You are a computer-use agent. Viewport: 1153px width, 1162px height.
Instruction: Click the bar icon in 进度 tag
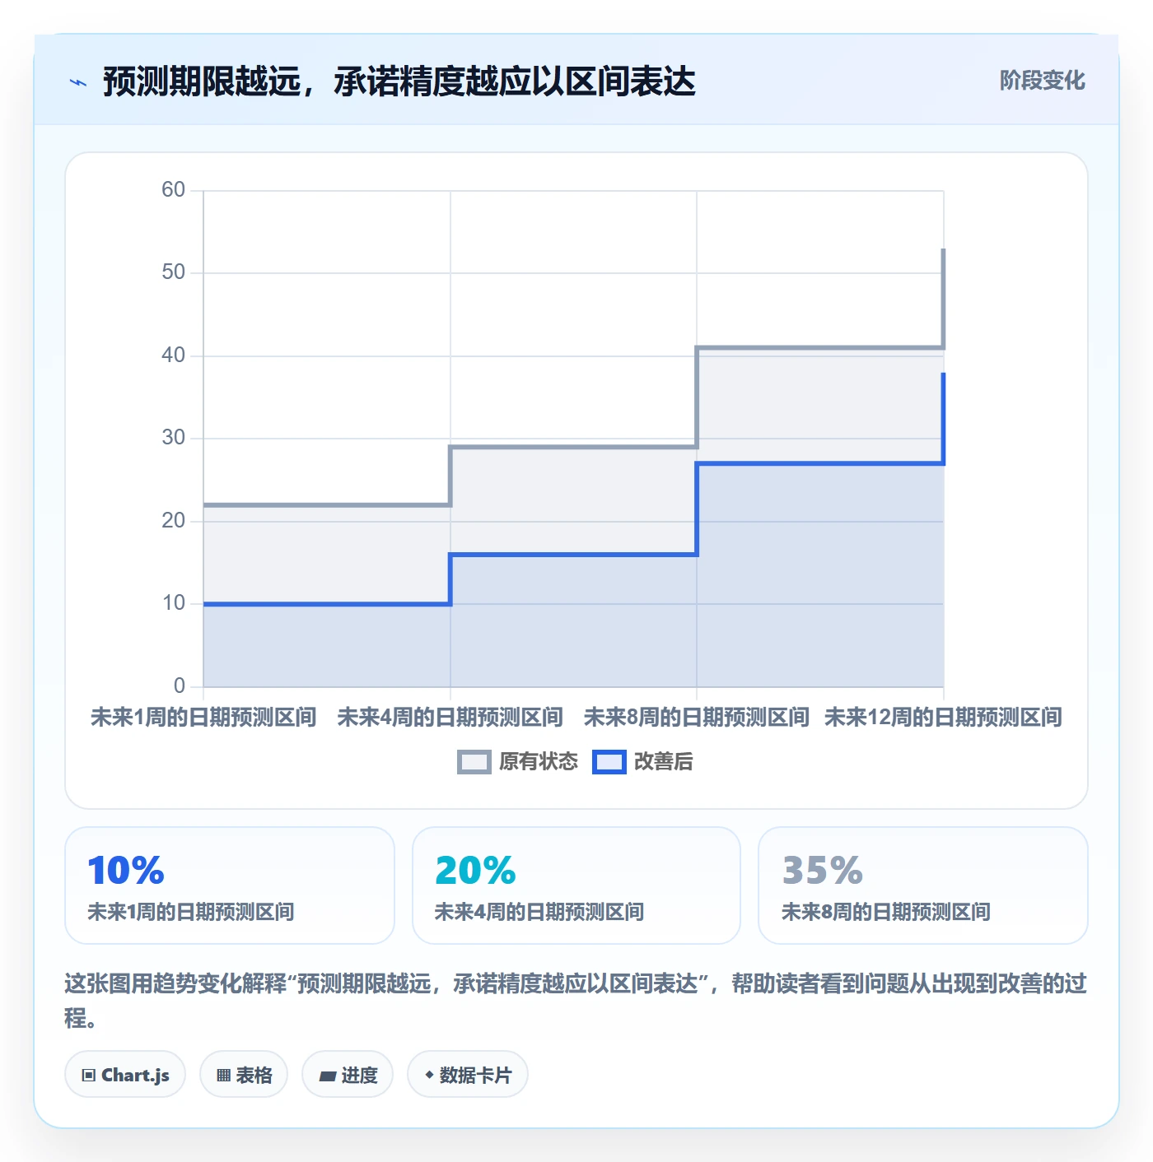point(327,1076)
